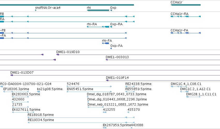Screen dimensions: 220x129
Task: Select the 413255 alignment arrows
Action: point(104,112)
